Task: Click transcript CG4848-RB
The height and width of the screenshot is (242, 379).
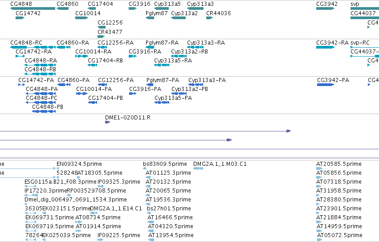Action: tap(41, 70)
